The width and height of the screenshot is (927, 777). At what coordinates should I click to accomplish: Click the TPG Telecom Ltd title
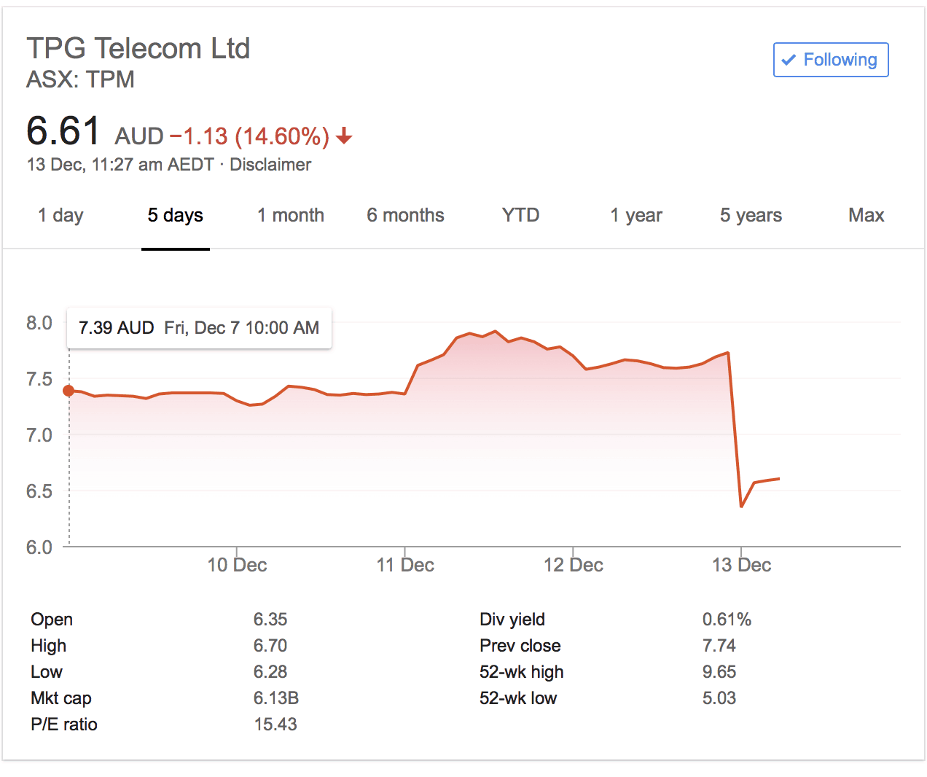click(x=139, y=48)
